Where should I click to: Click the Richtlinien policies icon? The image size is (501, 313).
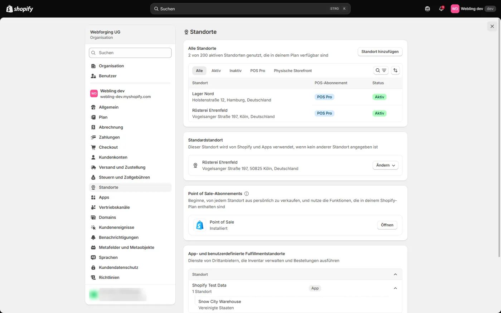pyautogui.click(x=93, y=278)
